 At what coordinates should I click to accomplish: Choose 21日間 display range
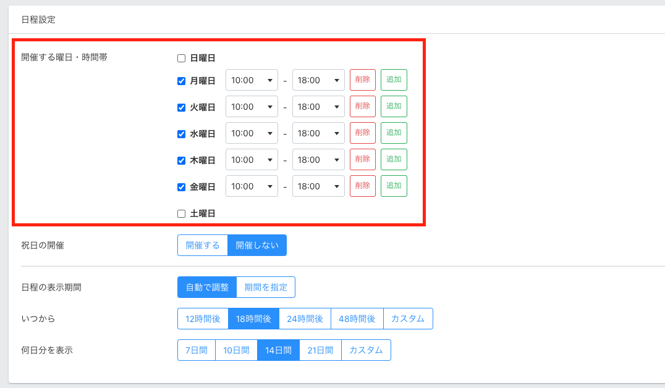pos(320,350)
